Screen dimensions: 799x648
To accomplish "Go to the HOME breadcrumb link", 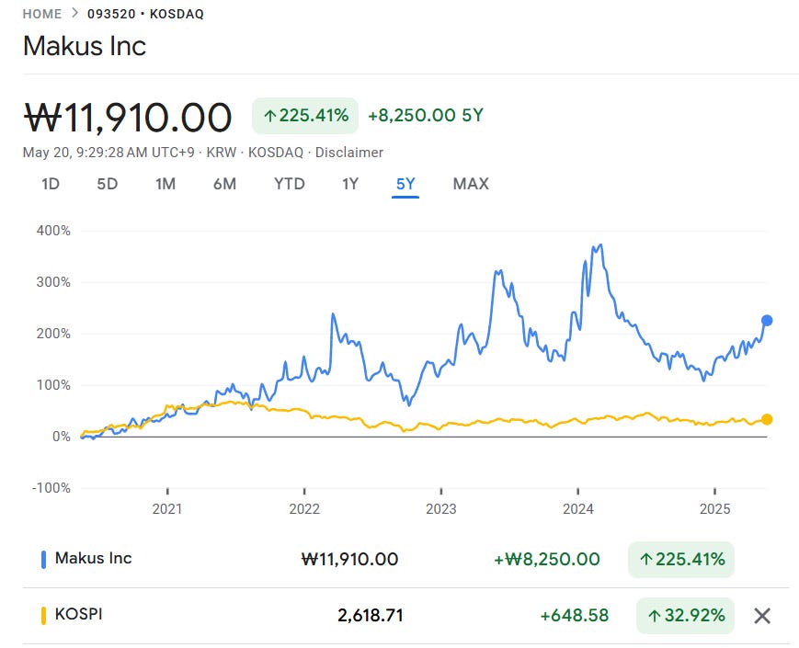I will 41,14.
